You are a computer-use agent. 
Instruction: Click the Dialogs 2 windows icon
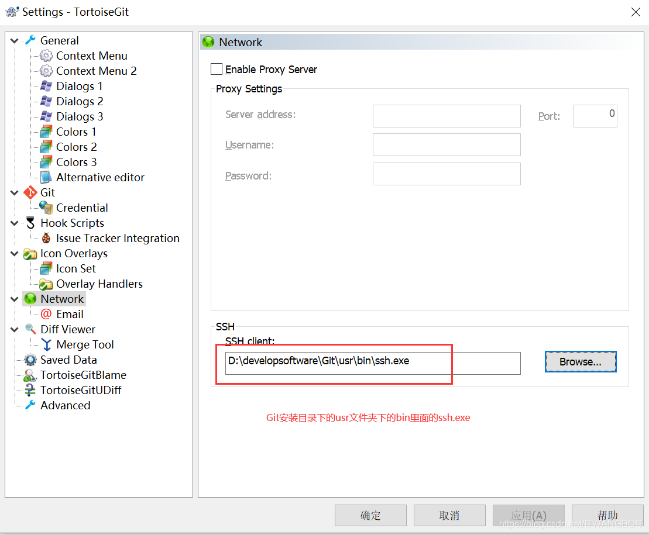(46, 101)
